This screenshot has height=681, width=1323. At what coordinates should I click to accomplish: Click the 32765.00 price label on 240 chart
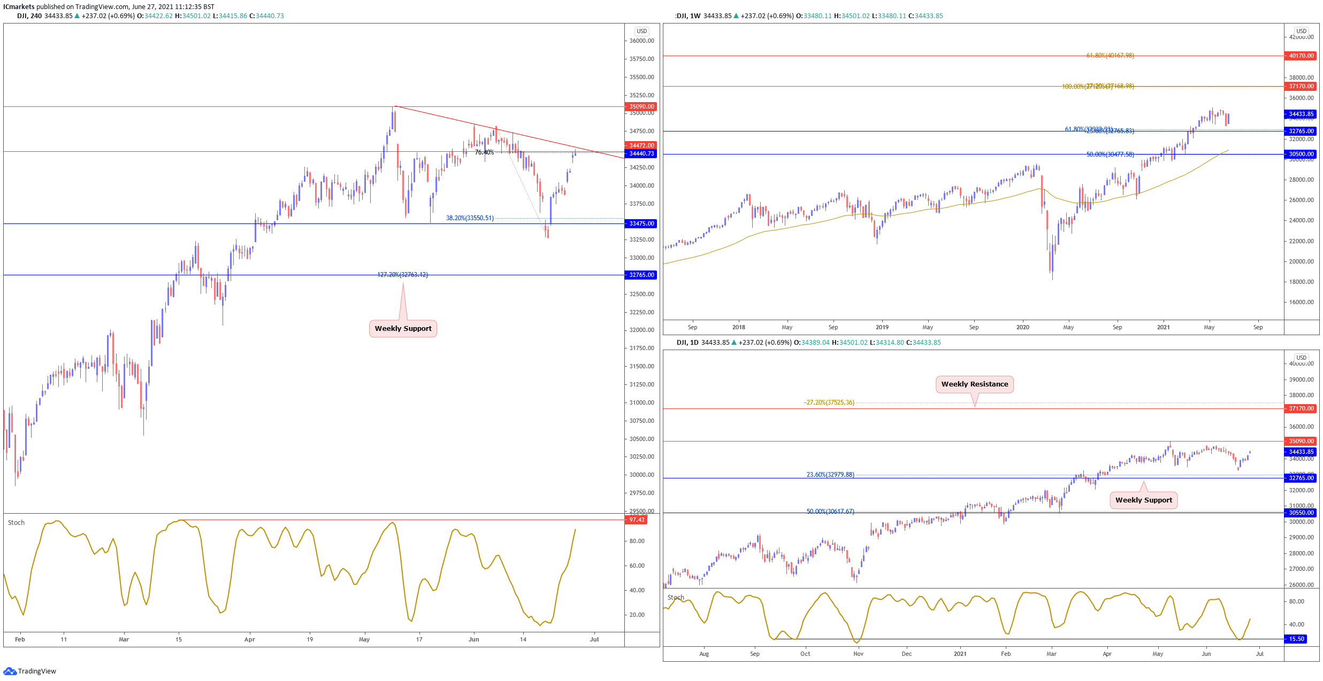click(x=641, y=275)
